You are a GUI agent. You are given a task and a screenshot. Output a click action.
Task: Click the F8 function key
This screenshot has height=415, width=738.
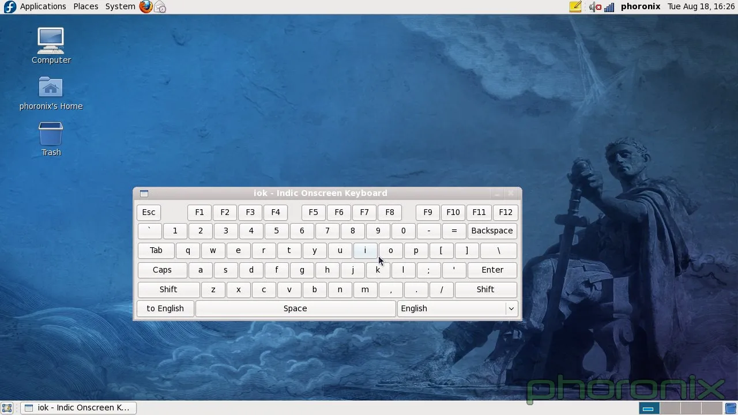coord(390,212)
